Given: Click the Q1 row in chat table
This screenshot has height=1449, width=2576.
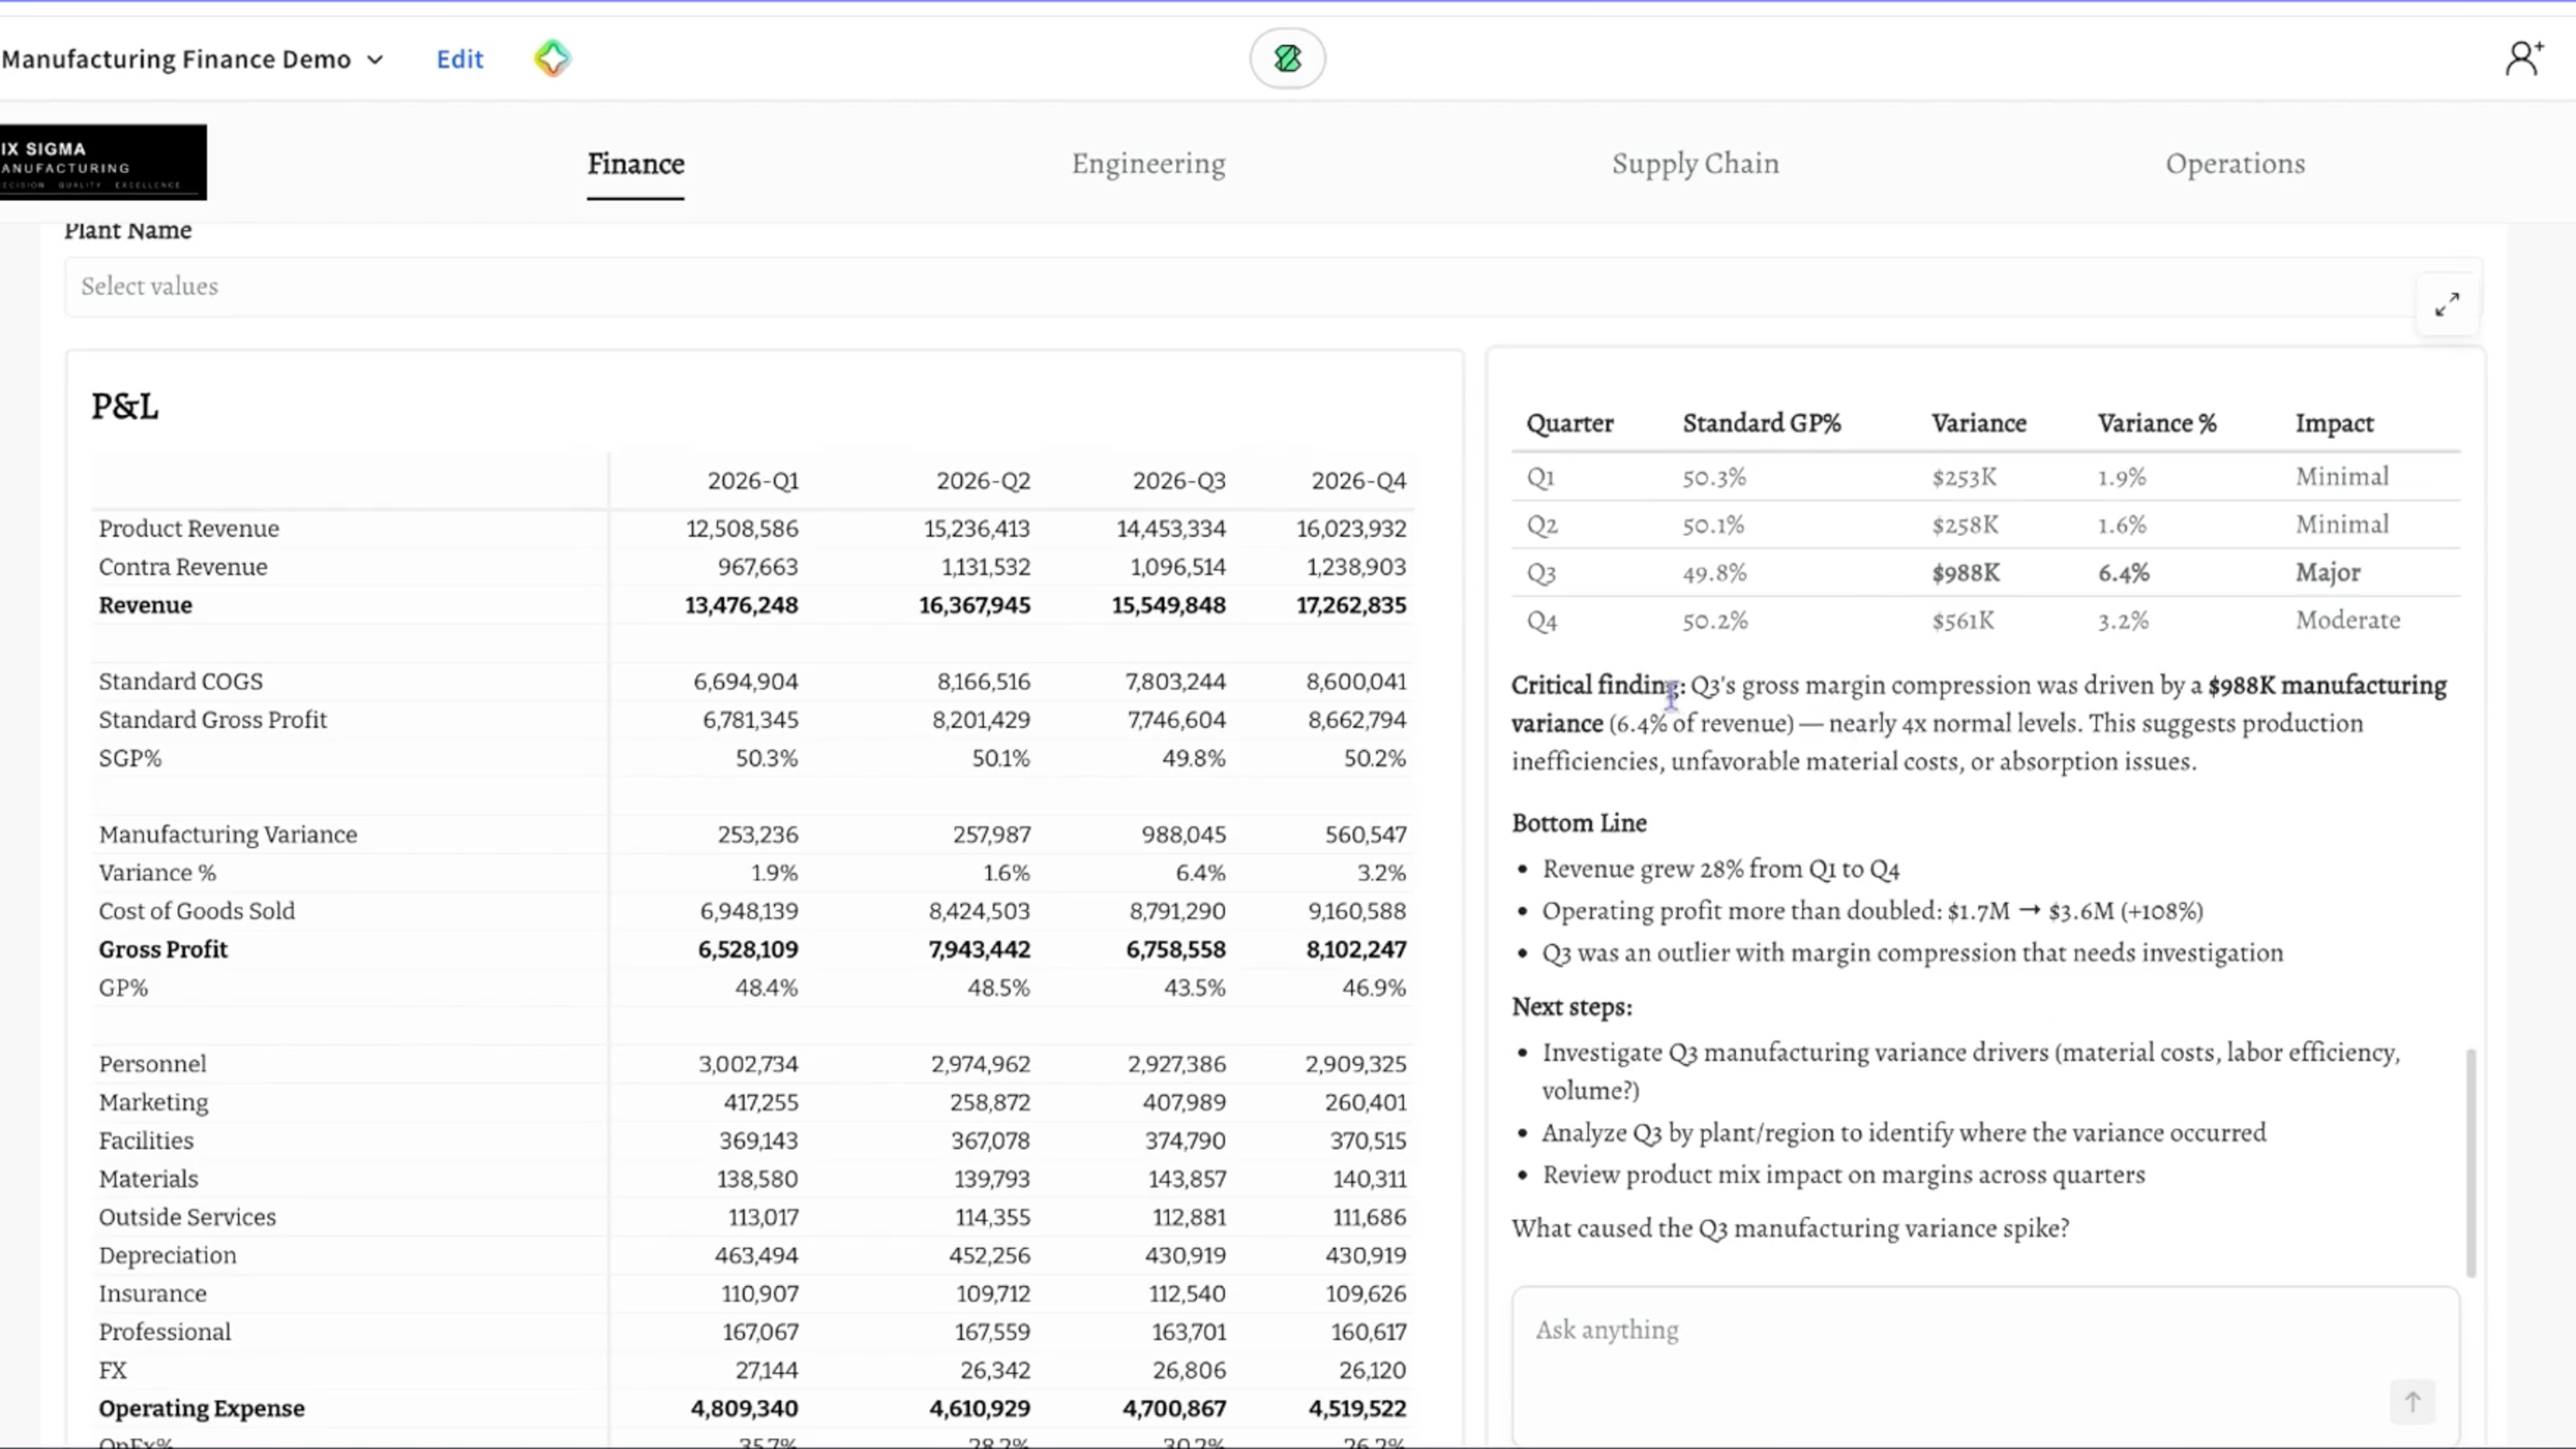Looking at the screenshot, I should coord(1985,477).
